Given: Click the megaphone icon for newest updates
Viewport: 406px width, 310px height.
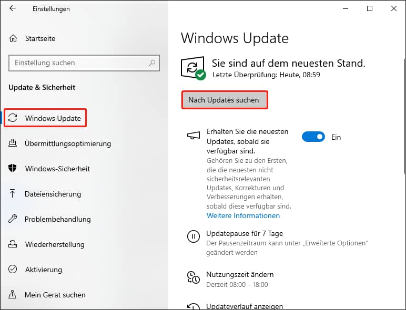Looking at the screenshot, I should [x=194, y=136].
